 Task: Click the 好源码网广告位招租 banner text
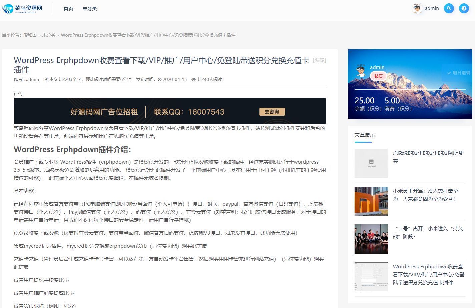pos(104,112)
